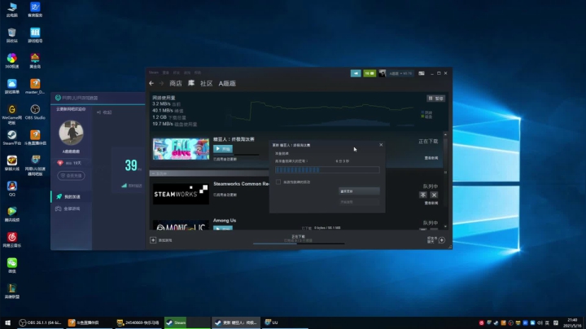Open the WeChat desktop icon

tap(12, 265)
